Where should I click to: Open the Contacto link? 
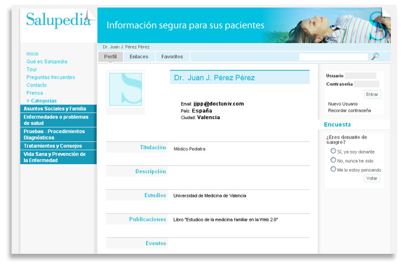click(x=37, y=85)
